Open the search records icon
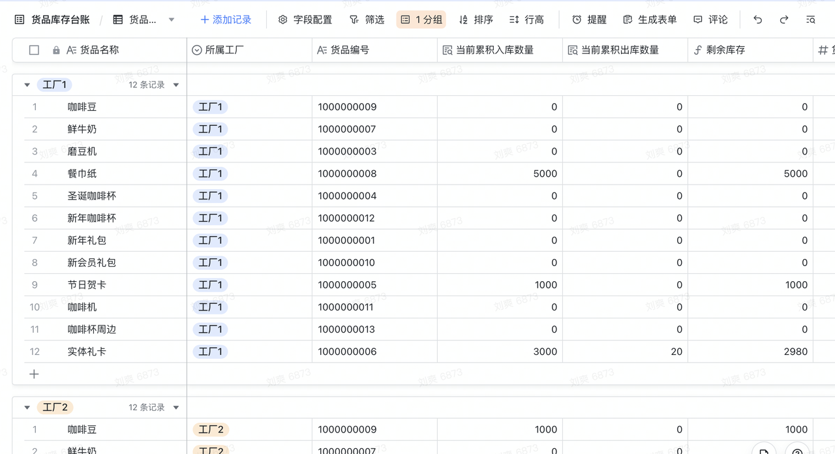This screenshot has width=835, height=454. (x=810, y=20)
